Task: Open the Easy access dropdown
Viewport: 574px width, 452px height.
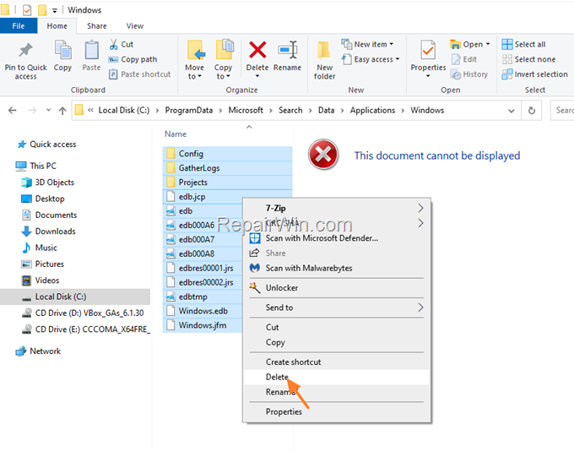Action: 371,59
